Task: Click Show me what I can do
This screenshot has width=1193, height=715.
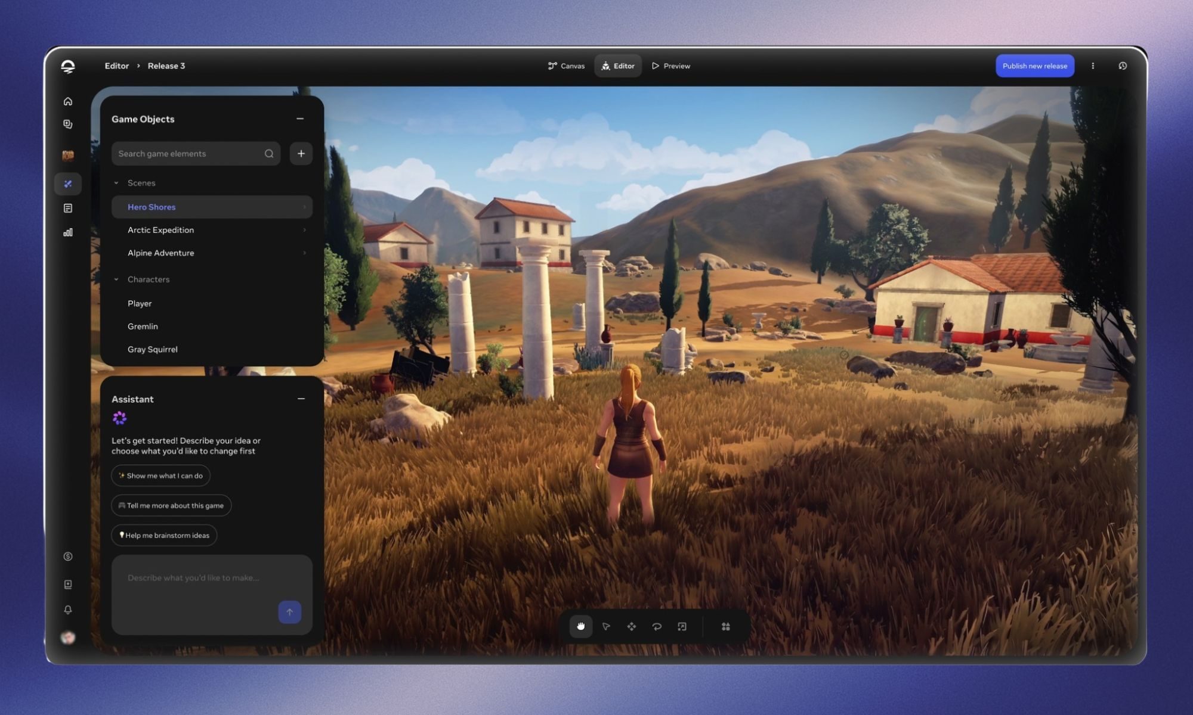Action: pyautogui.click(x=160, y=475)
